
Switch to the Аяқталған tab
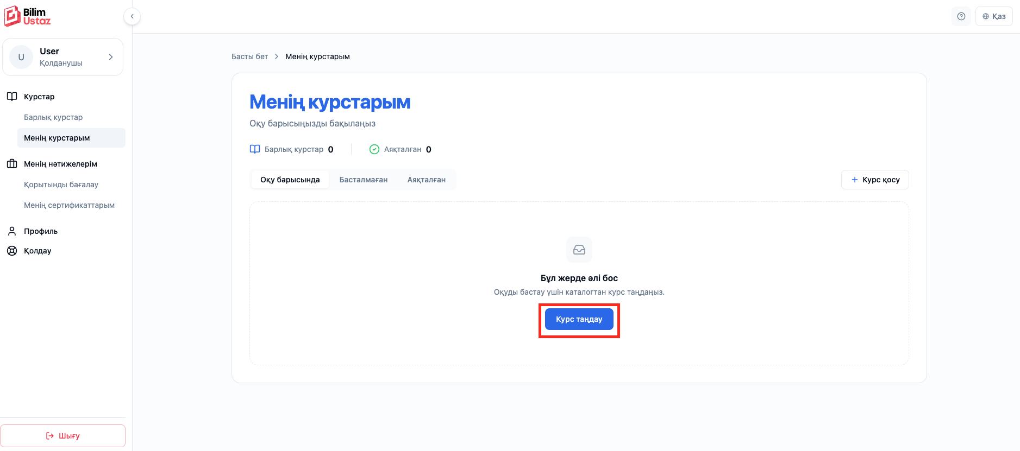coord(427,180)
